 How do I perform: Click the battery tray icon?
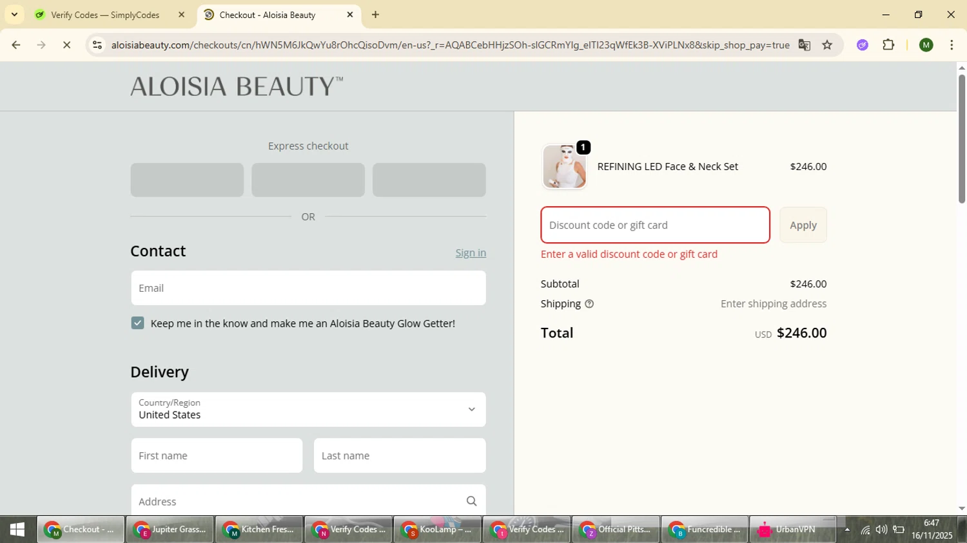(898, 530)
